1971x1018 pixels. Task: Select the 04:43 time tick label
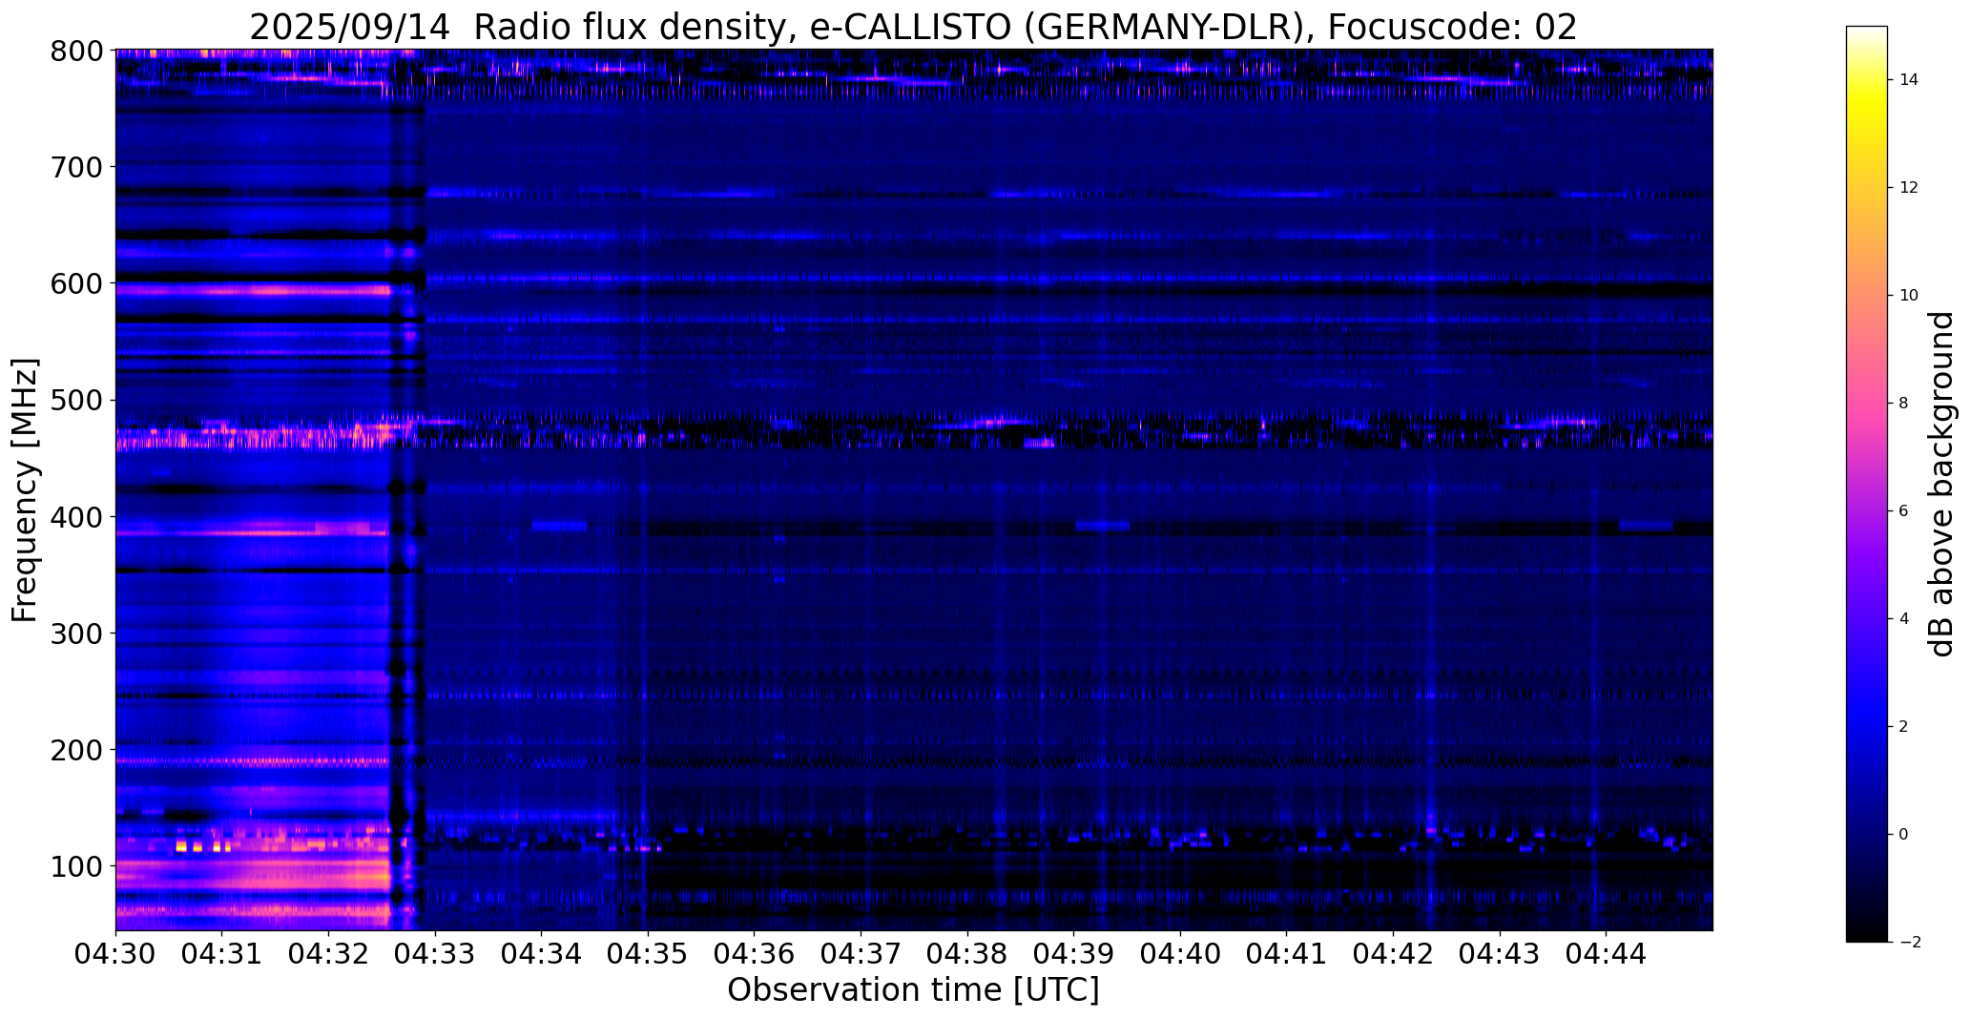click(1500, 954)
